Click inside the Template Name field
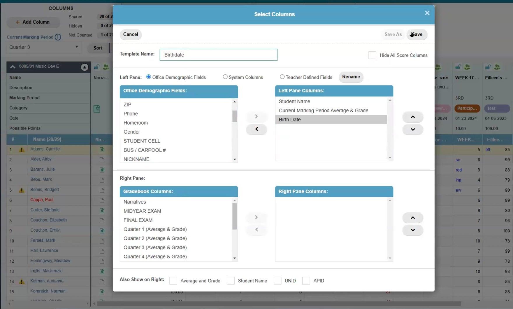Screen dimensions: 513x309 coord(218,55)
